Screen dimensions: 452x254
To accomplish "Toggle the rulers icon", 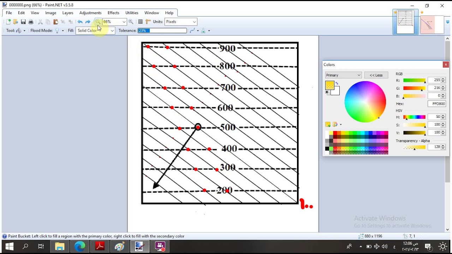I will tap(148, 22).
